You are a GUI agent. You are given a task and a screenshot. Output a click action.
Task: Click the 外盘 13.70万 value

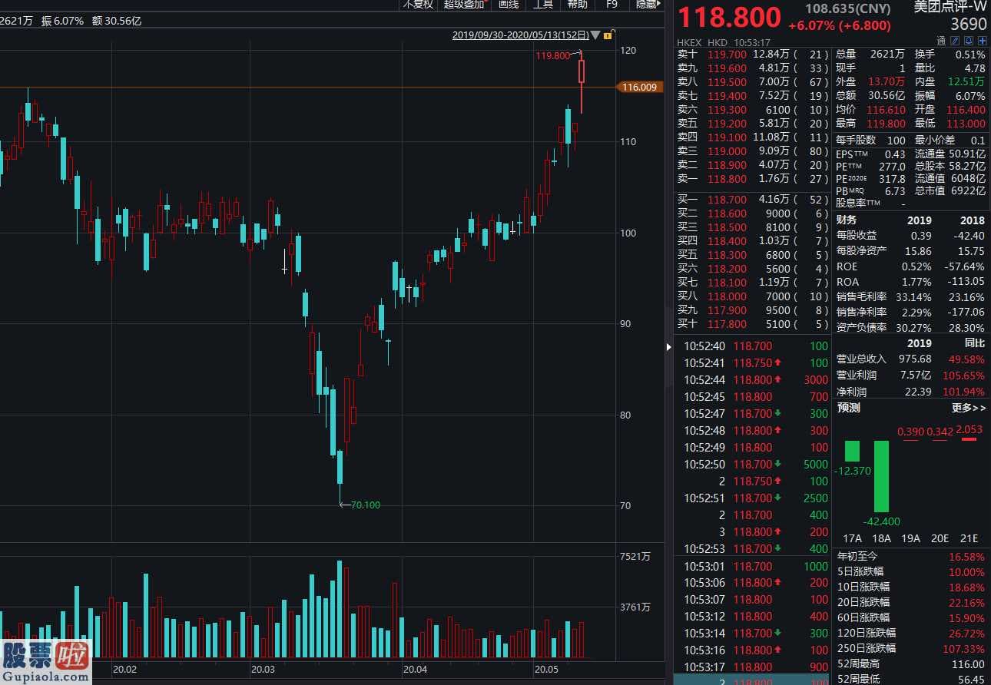pyautogui.click(x=886, y=82)
